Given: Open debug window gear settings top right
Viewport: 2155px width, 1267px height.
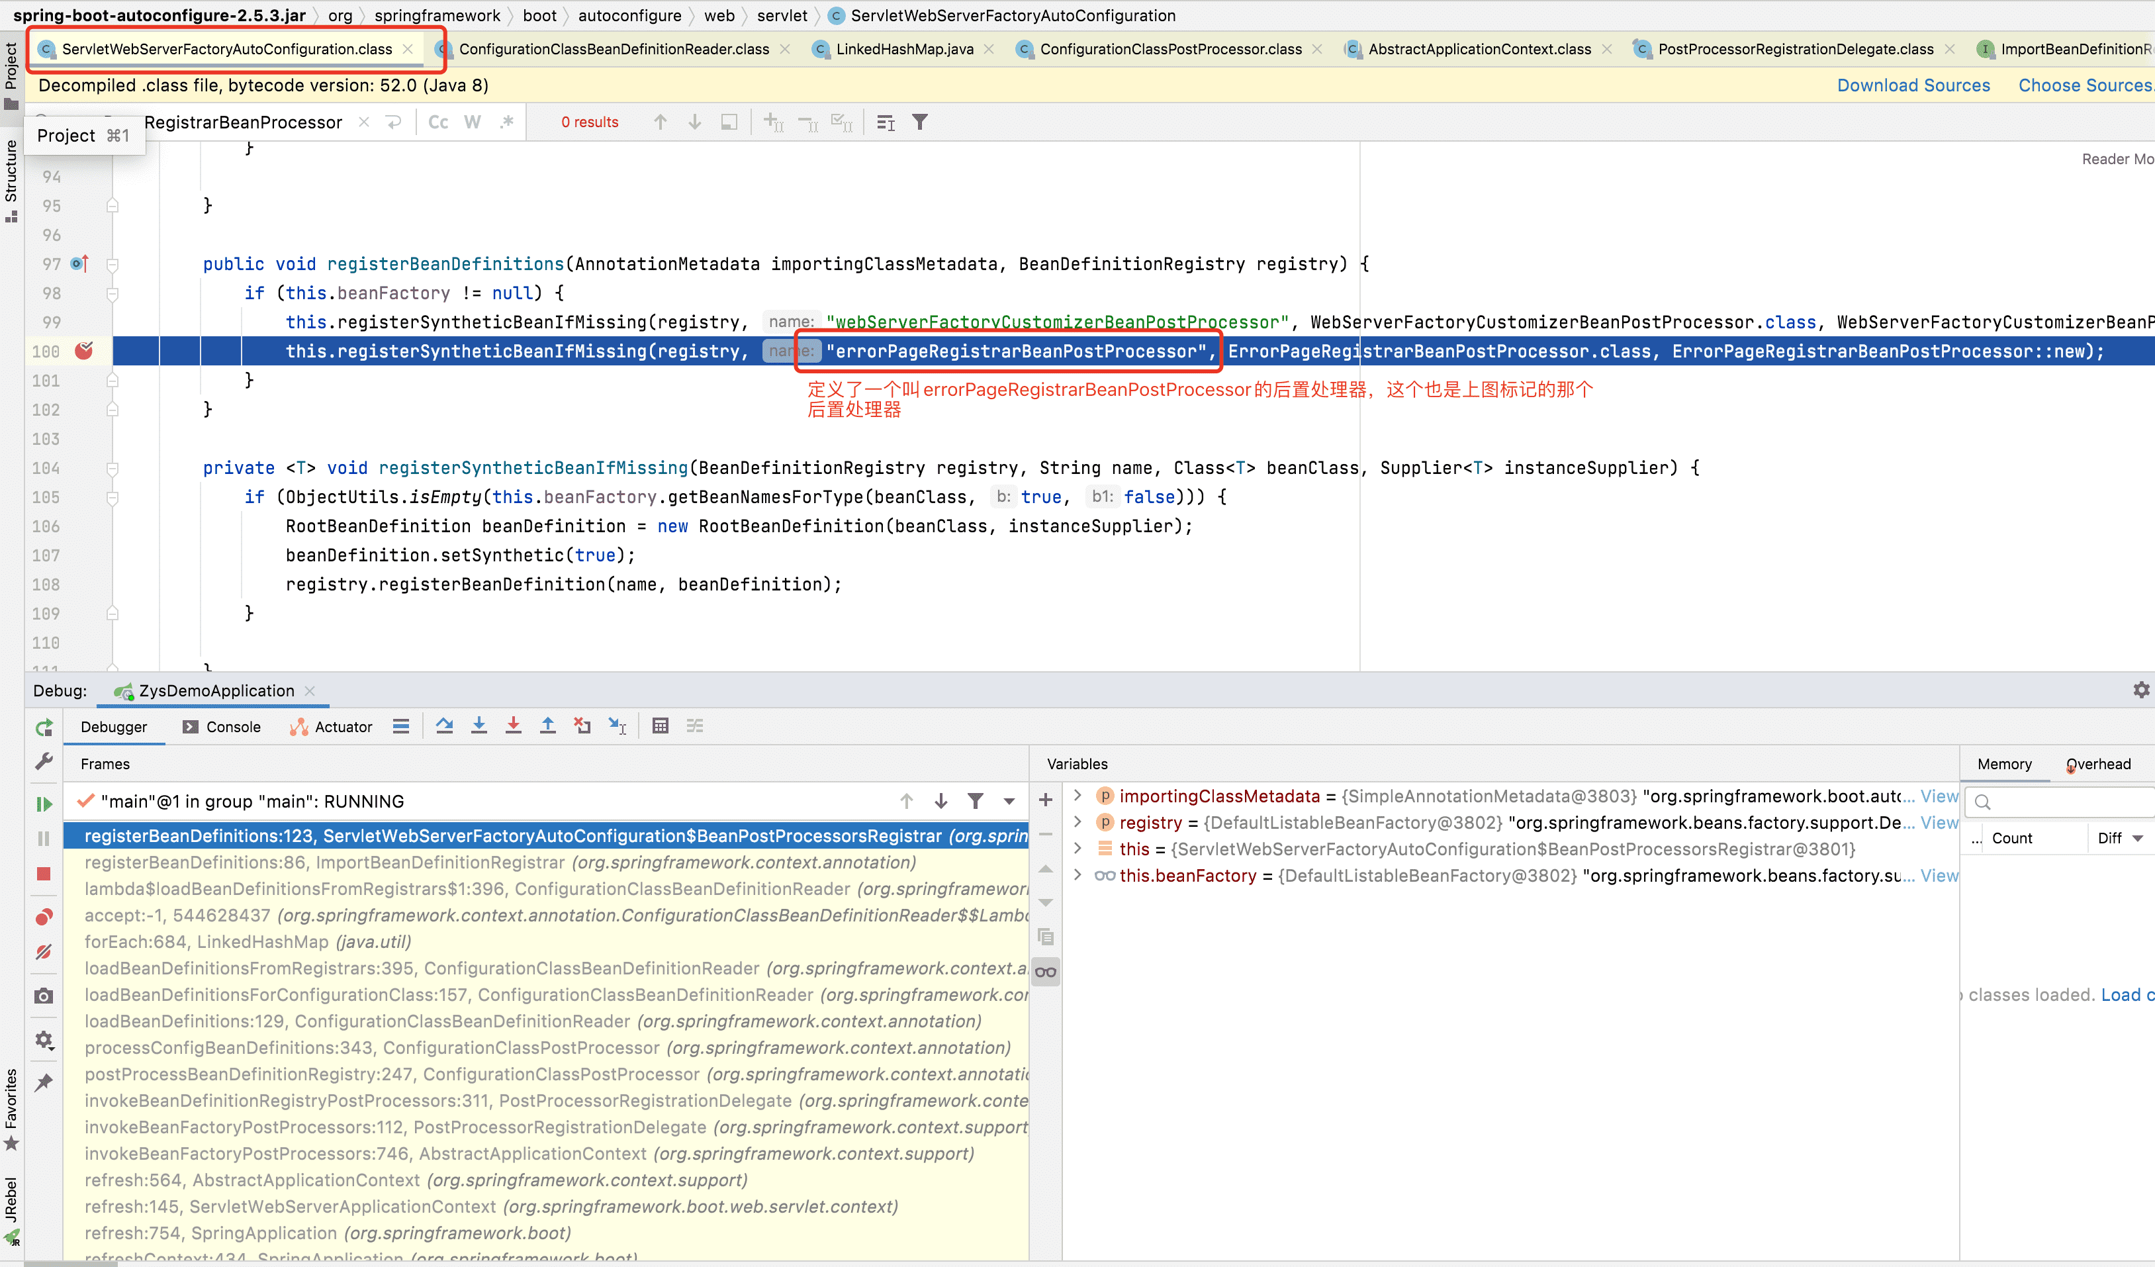Looking at the screenshot, I should (2140, 690).
